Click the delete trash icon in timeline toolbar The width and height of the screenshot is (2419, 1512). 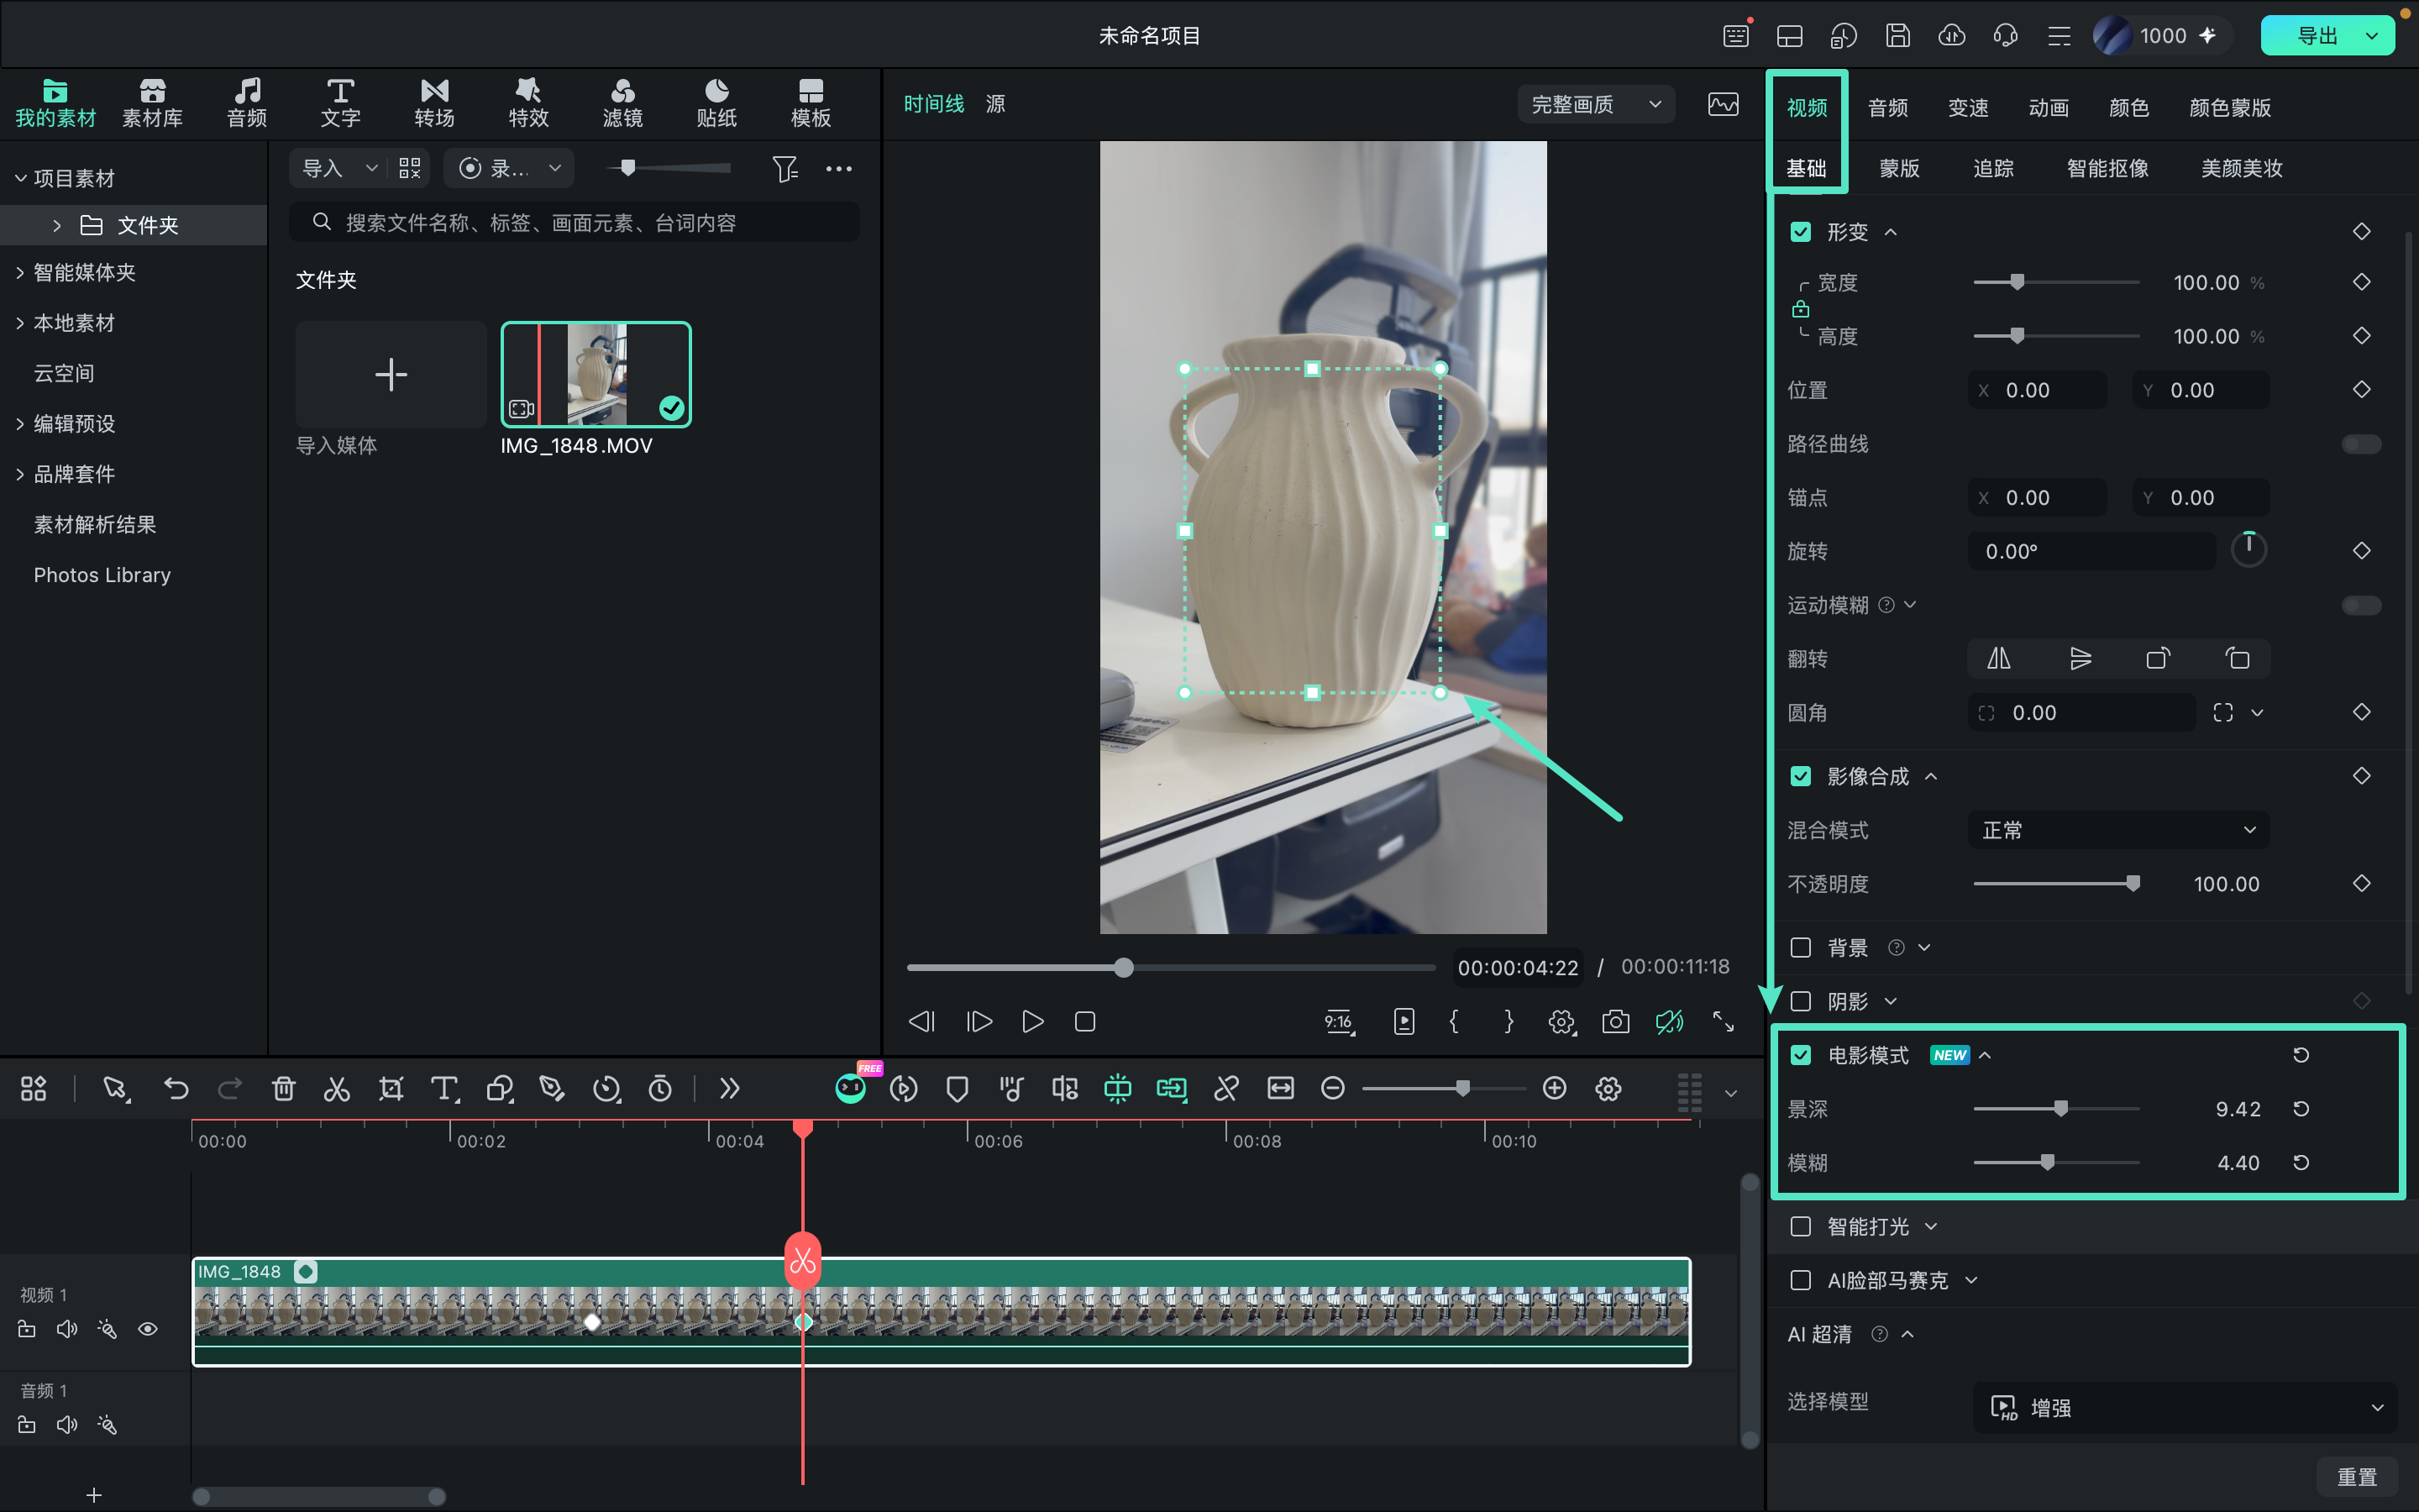point(284,1089)
